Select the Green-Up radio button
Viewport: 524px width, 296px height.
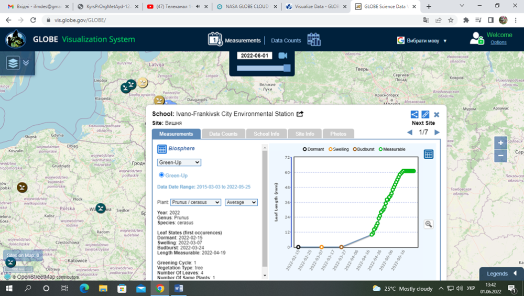tap(162, 175)
